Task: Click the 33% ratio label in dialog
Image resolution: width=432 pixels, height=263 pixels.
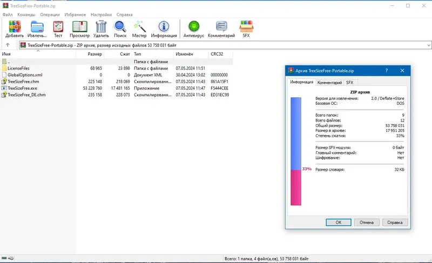Action: [307, 169]
